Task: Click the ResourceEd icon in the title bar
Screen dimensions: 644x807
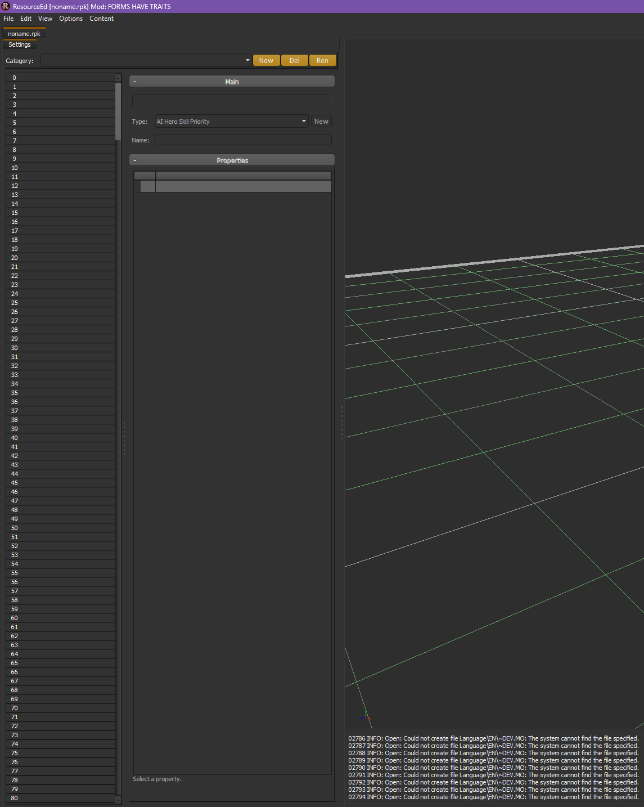Action: coord(6,6)
